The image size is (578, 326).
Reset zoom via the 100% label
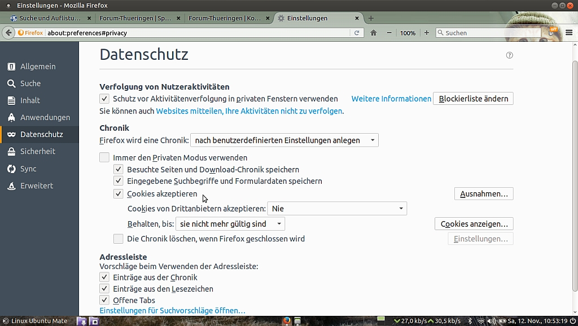click(408, 33)
